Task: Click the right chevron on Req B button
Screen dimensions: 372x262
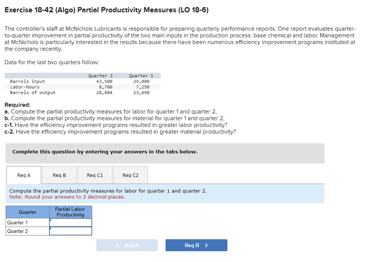Action: 206,245
